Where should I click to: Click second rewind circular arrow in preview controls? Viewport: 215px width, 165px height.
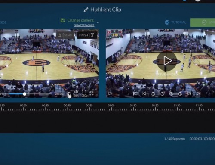pos(162,94)
